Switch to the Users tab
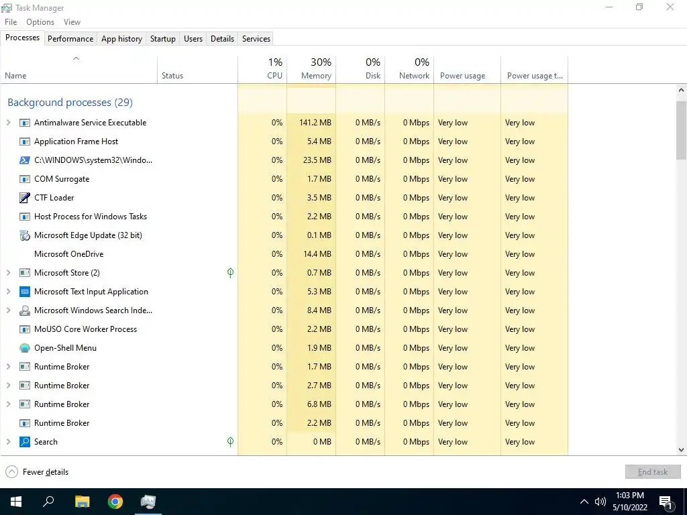 click(x=193, y=38)
